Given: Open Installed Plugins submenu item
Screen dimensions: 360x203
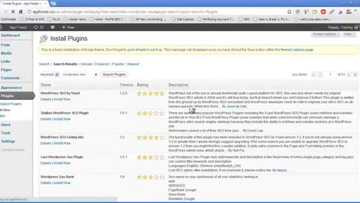Looking at the screenshot, I should coord(11,104).
